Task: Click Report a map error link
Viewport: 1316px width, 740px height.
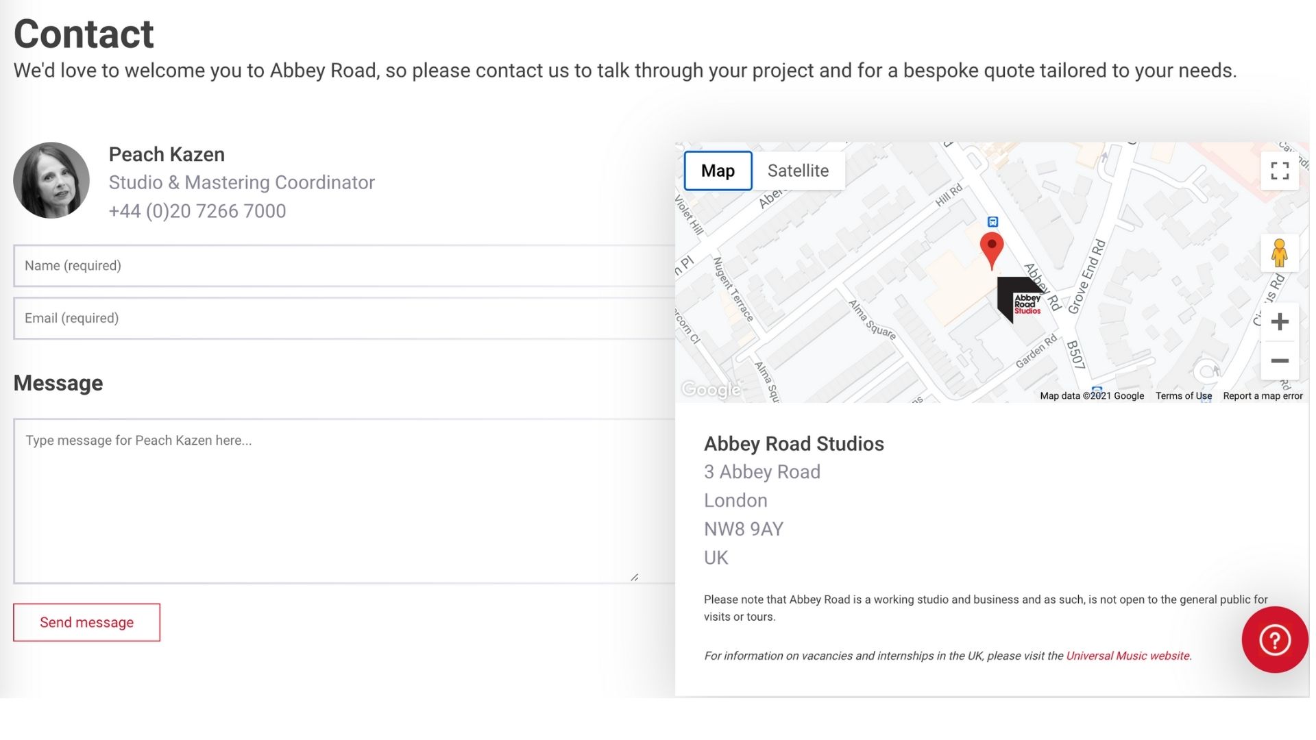Action: [x=1263, y=396]
